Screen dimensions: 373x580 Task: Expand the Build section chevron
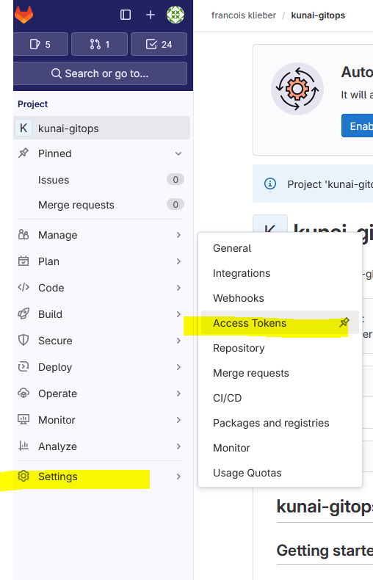[178, 314]
